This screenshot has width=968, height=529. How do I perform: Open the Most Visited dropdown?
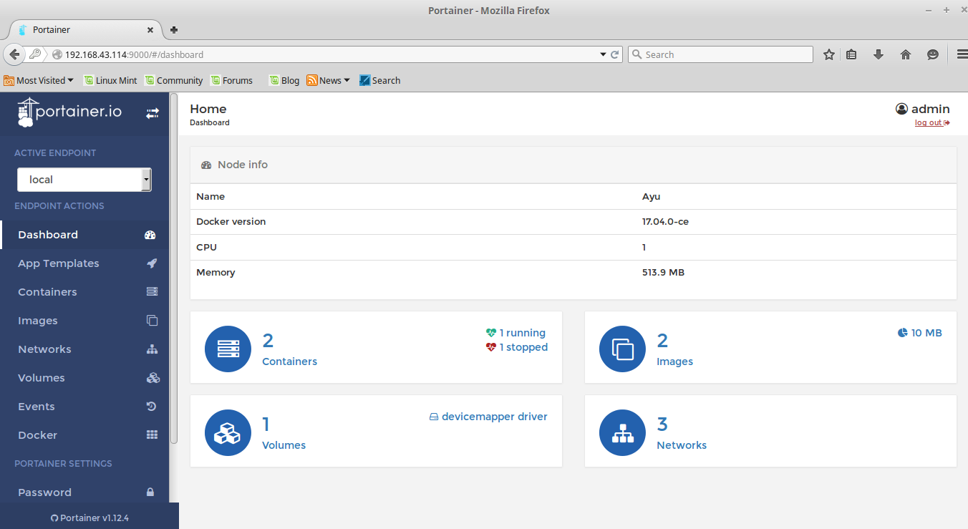coord(39,80)
